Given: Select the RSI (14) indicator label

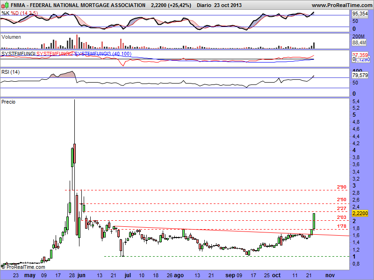Looking at the screenshot, I should pos(11,72).
